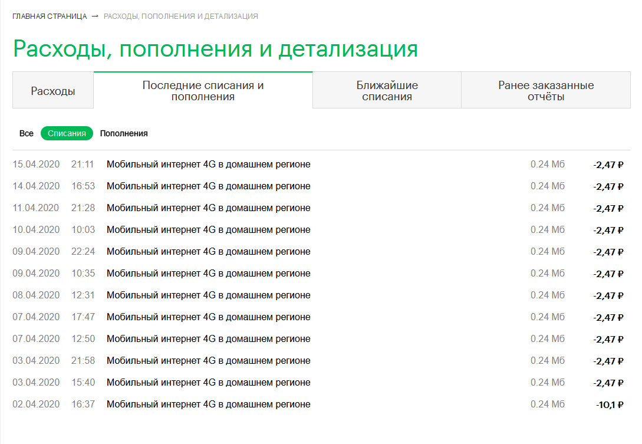Click the РАСХОДЫ, ПОПОЛНЕНИЯ И ДЕТАЛИЗАЦИЯ breadcrumb

180,17
